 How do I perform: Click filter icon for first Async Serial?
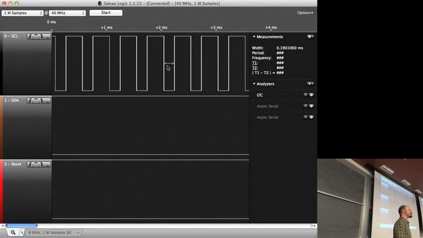[305, 106]
